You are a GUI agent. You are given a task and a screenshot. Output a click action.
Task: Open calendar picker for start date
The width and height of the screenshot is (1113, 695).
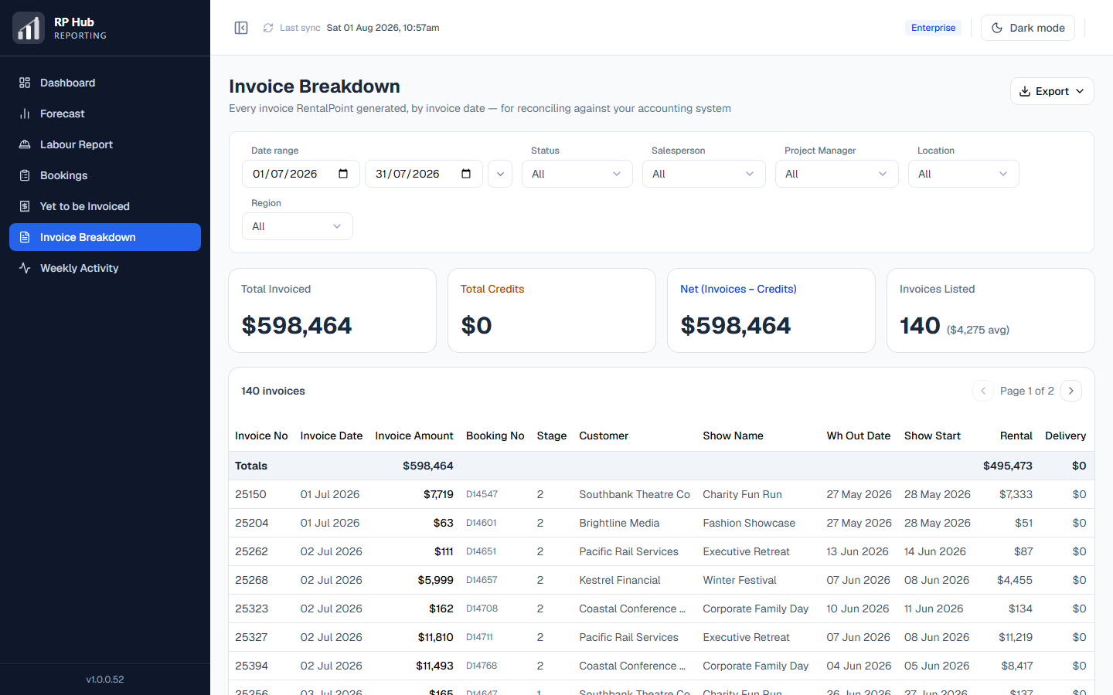tap(343, 174)
